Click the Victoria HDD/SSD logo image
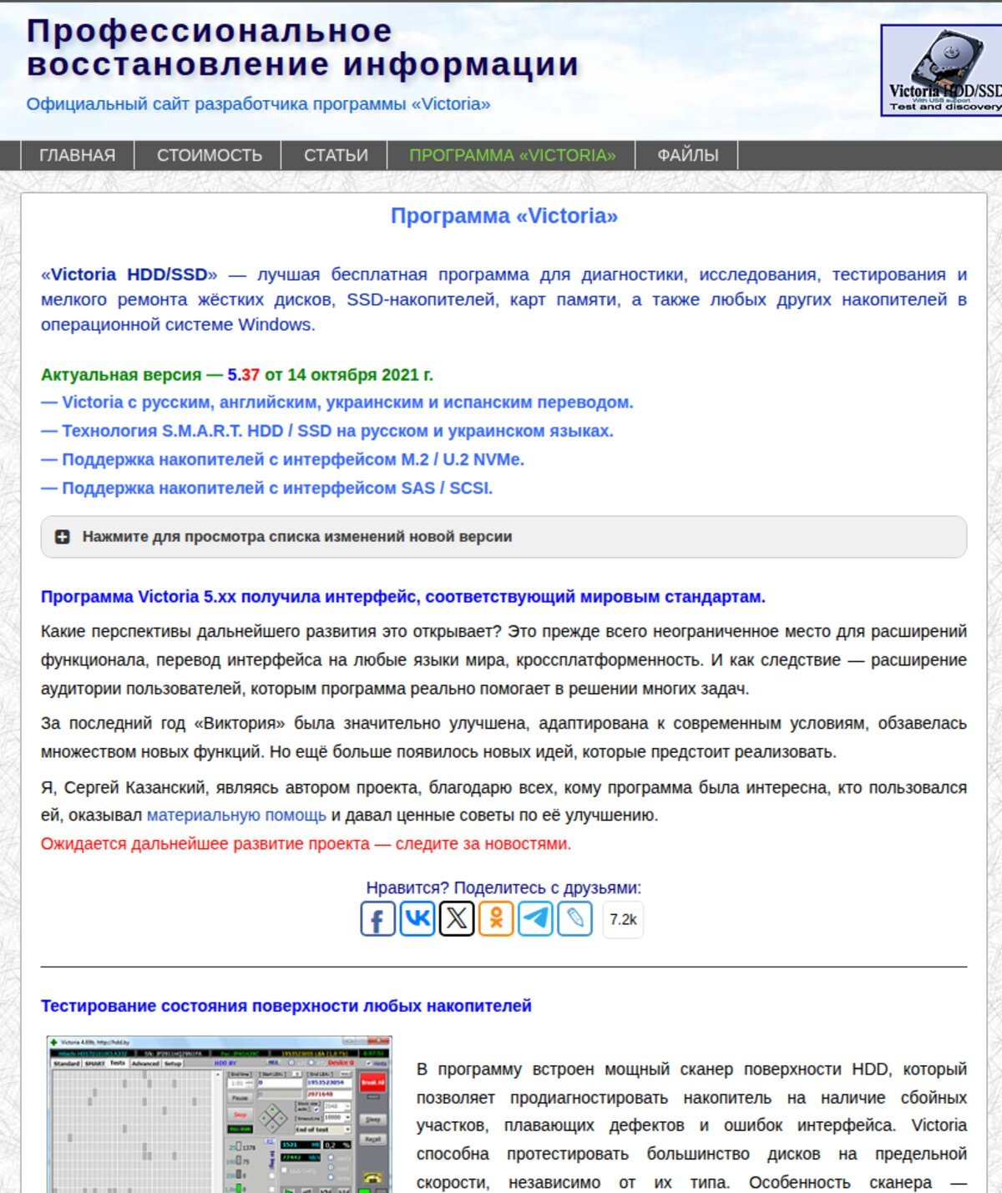1002x1193 pixels. (942, 70)
